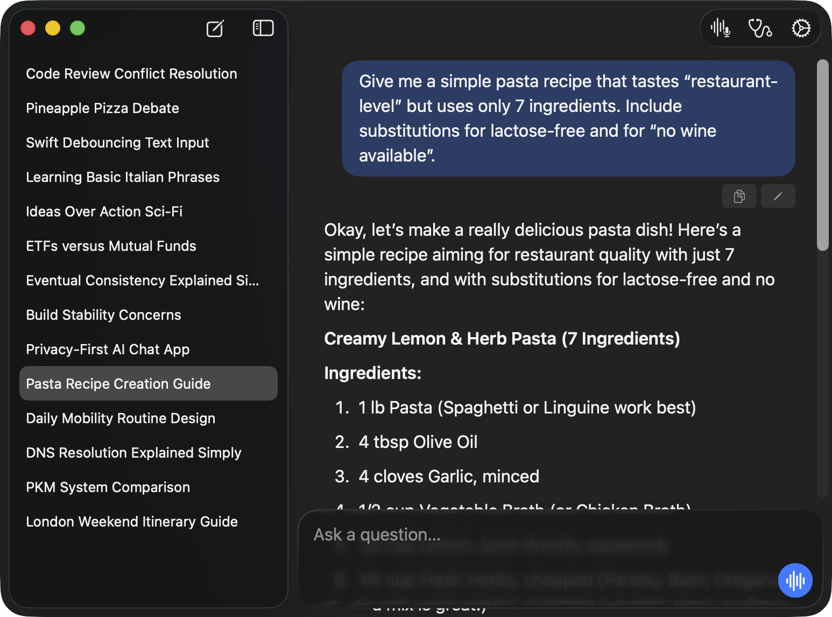Edit the pasta recipe prompt message
The width and height of the screenshot is (832, 617).
[778, 197]
